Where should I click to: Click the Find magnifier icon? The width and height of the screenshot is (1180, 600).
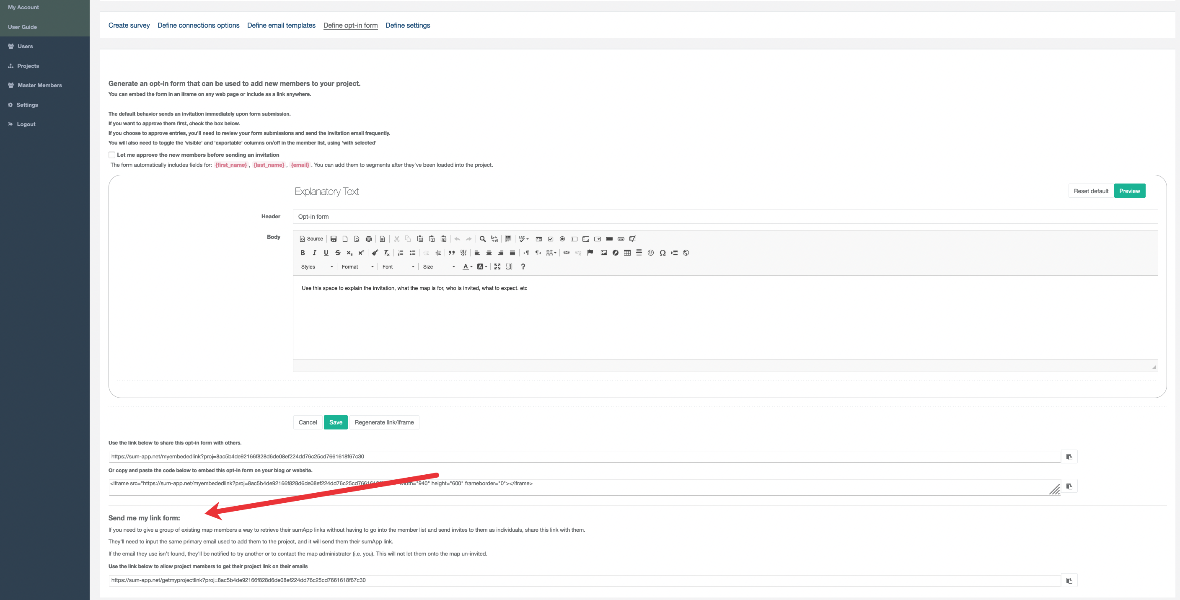[x=482, y=239]
